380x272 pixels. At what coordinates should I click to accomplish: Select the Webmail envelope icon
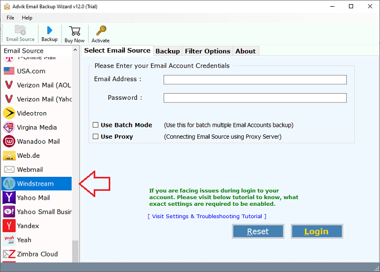pyautogui.click(x=9, y=170)
